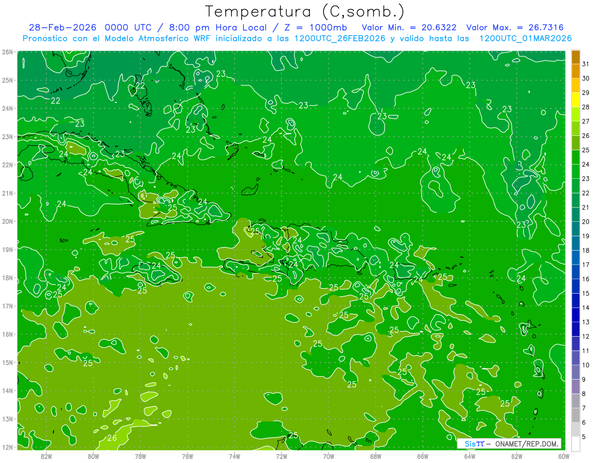Click the colorbar label '27'

[586, 121]
